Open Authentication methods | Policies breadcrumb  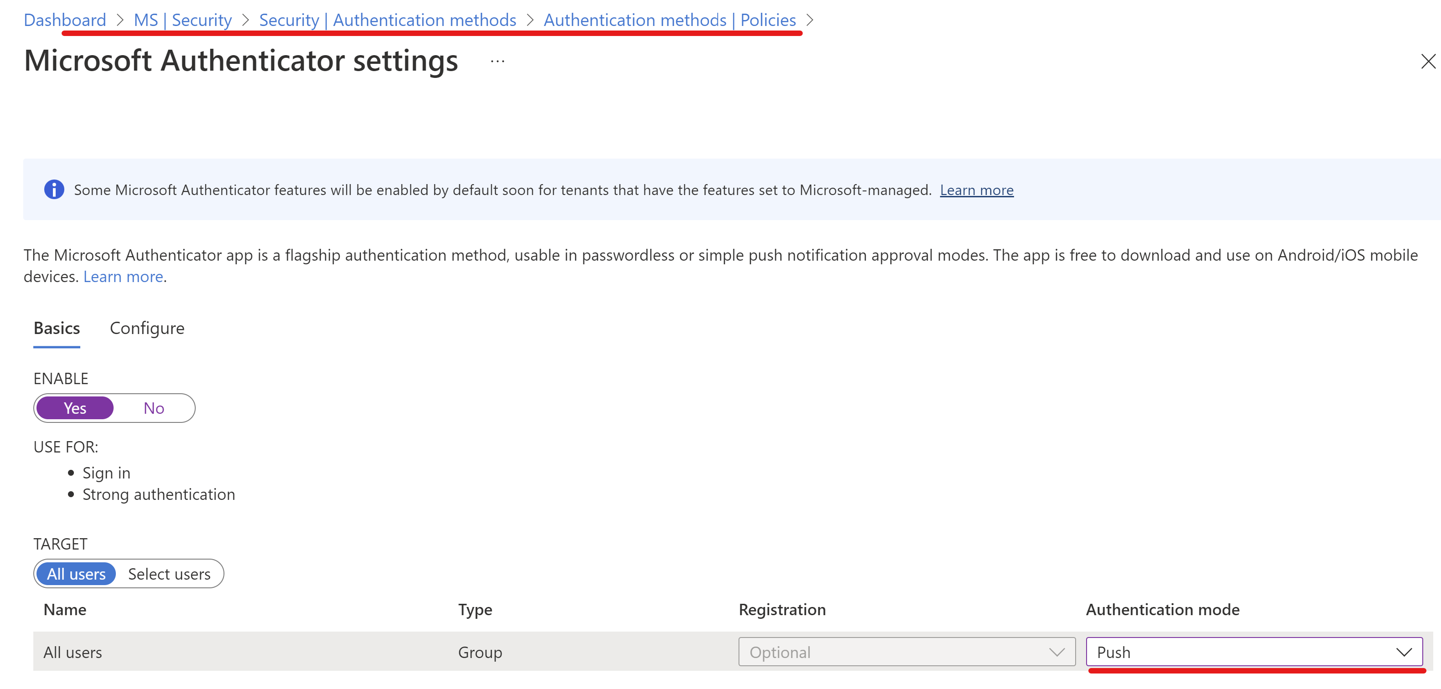tap(669, 20)
